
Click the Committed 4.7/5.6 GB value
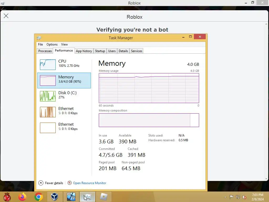pyautogui.click(x=111, y=155)
